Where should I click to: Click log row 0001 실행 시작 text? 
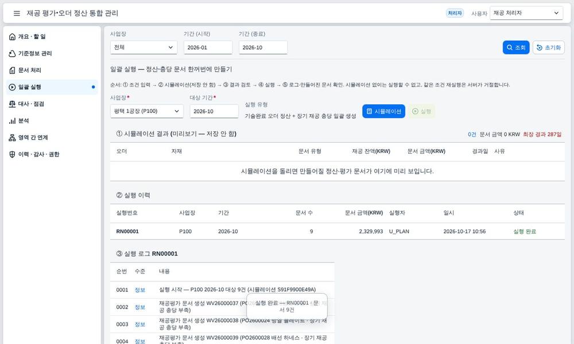tap(237, 290)
